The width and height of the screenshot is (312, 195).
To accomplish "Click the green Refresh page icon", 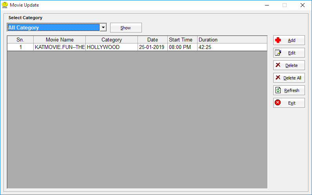I will [x=278, y=90].
